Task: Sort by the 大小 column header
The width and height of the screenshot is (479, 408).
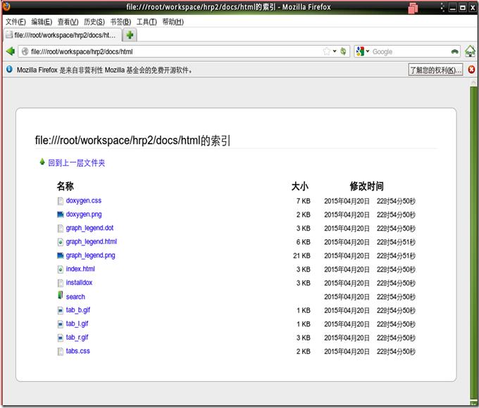Action: point(300,186)
